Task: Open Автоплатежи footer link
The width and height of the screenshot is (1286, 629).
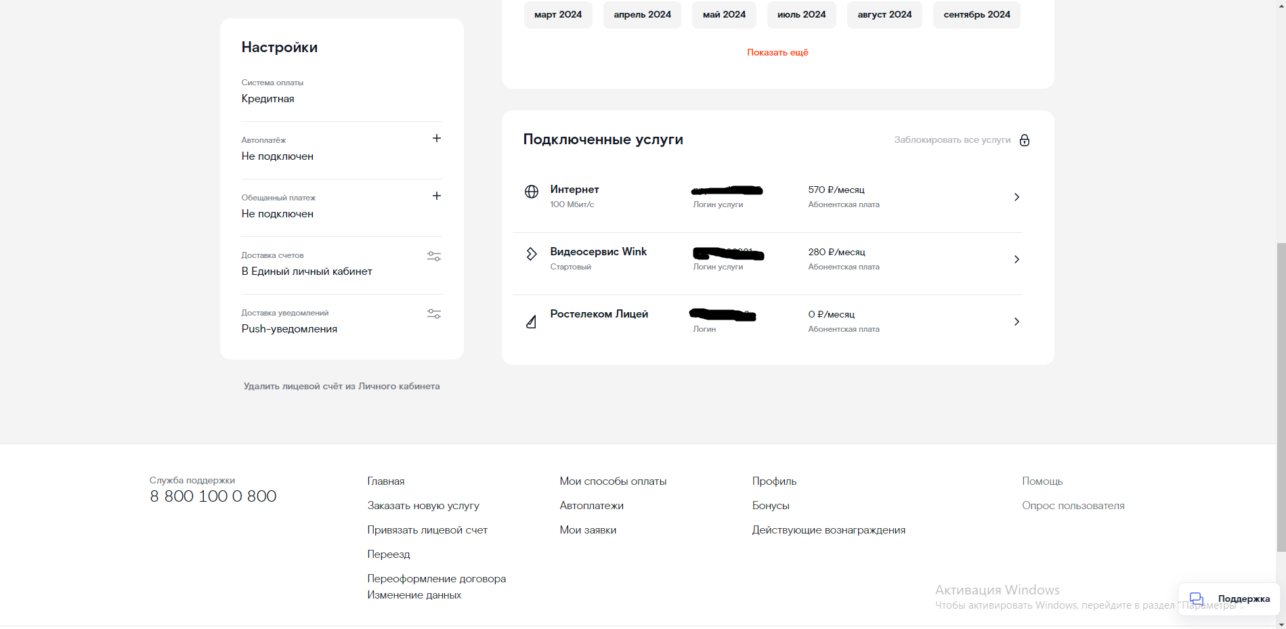Action: click(591, 506)
